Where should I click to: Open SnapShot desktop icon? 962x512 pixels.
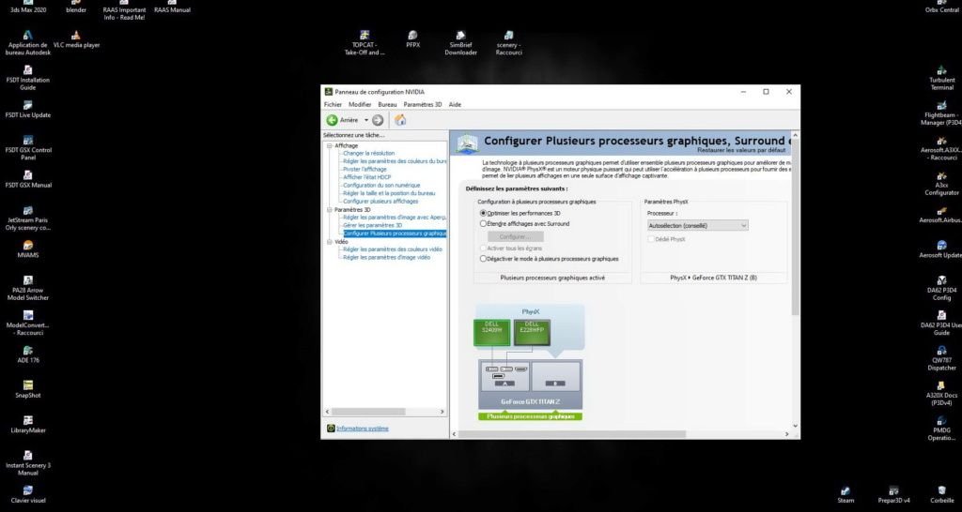[x=27, y=389]
